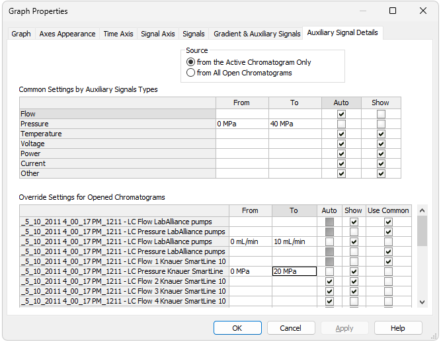Toggle Auto for the Power row

tap(341, 154)
